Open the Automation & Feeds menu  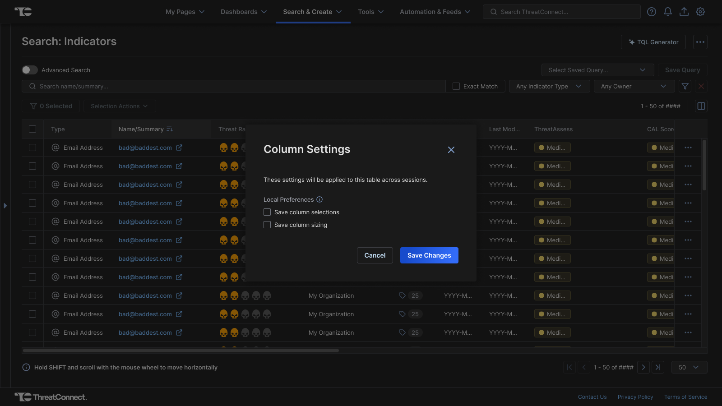(435, 12)
